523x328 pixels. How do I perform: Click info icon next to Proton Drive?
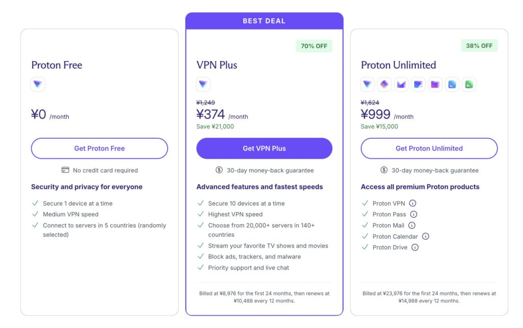[415, 247]
